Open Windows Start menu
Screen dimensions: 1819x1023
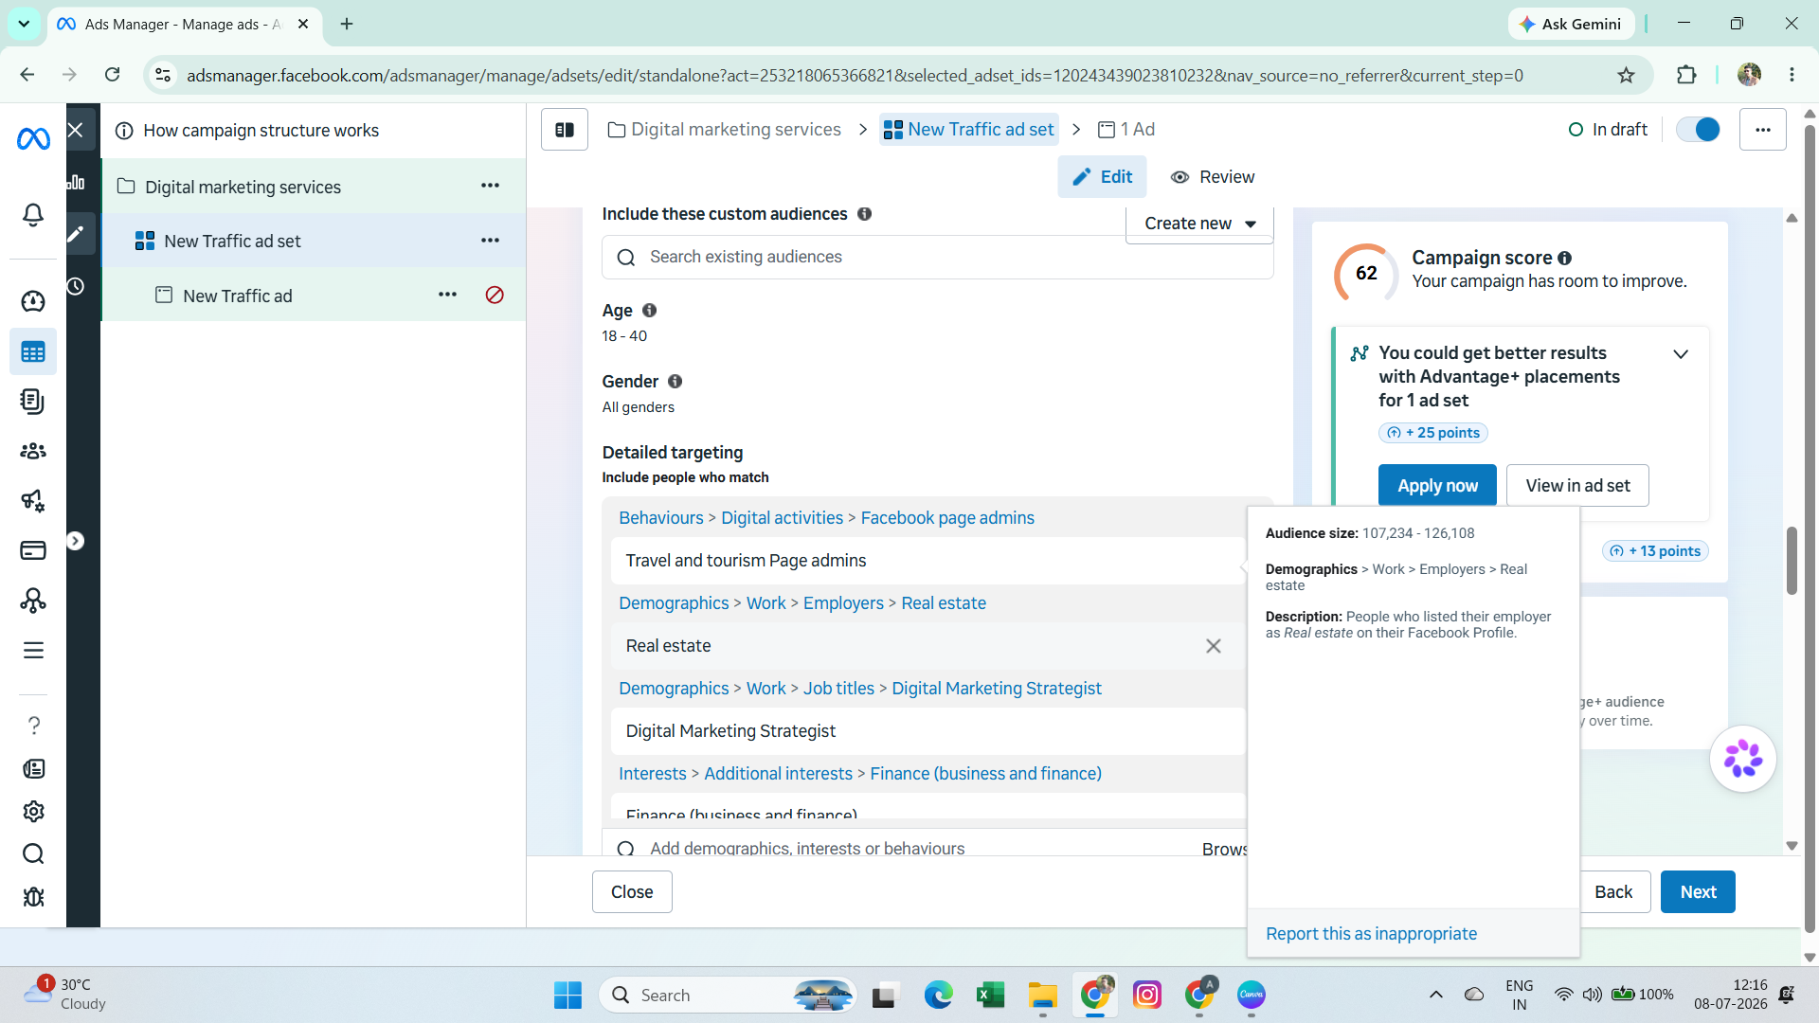(x=567, y=996)
